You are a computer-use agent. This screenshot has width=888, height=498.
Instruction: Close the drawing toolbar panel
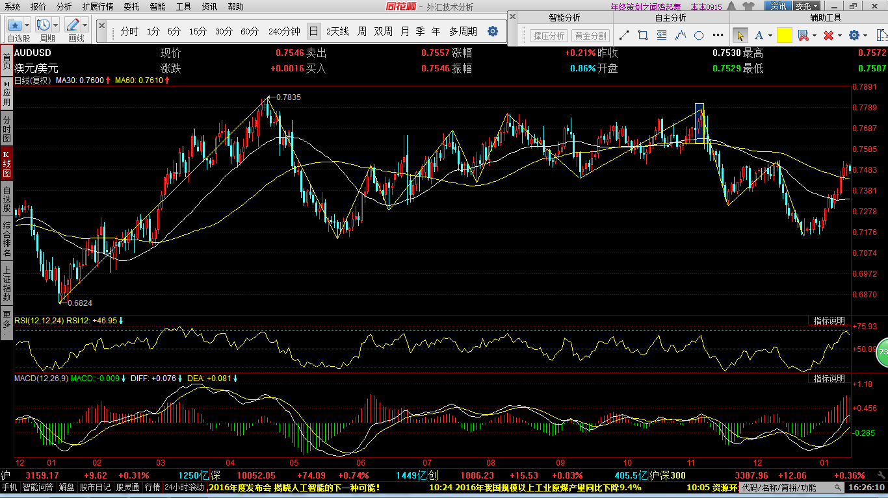click(513, 16)
